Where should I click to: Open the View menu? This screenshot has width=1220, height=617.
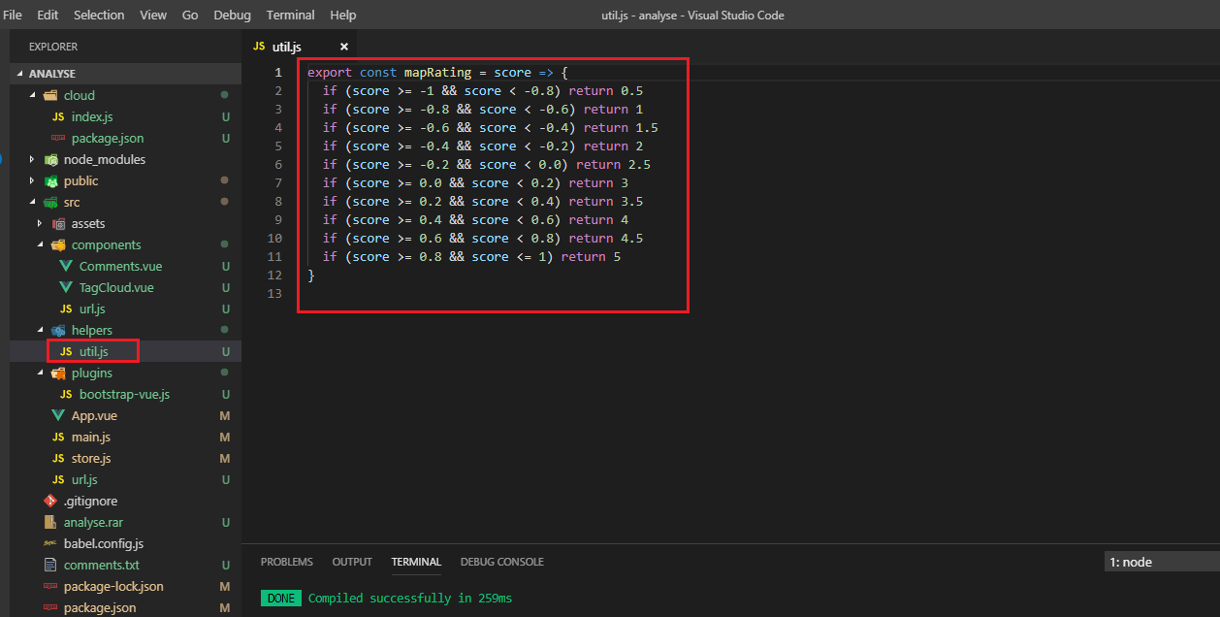[x=153, y=15]
